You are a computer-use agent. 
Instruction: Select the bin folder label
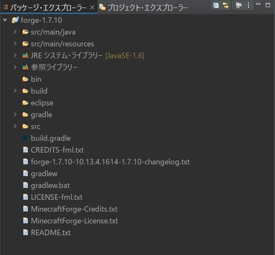click(36, 79)
